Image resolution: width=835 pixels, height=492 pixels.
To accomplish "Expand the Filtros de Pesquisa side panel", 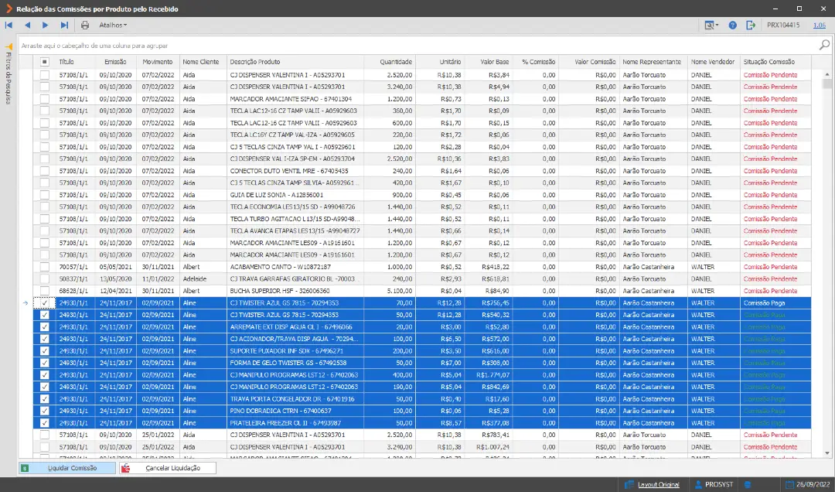I will (x=8, y=78).
